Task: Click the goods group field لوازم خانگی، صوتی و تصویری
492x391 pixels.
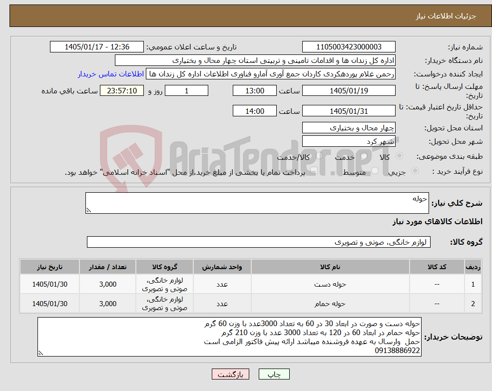Action: coord(259,242)
